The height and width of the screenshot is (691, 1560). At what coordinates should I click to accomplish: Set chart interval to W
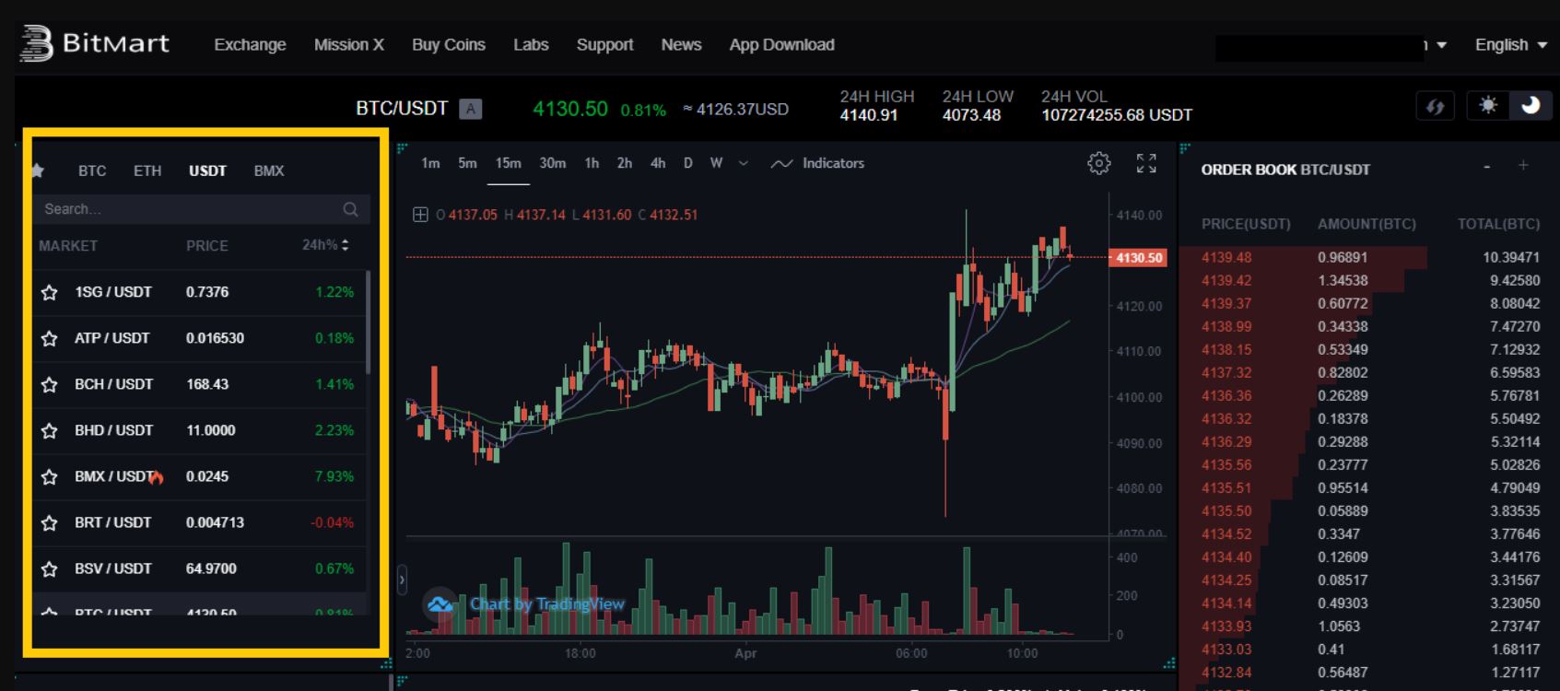pyautogui.click(x=716, y=163)
